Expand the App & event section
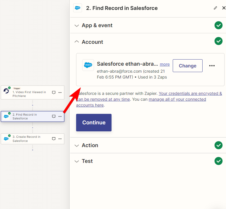The width and height of the screenshot is (226, 209). 148,25
